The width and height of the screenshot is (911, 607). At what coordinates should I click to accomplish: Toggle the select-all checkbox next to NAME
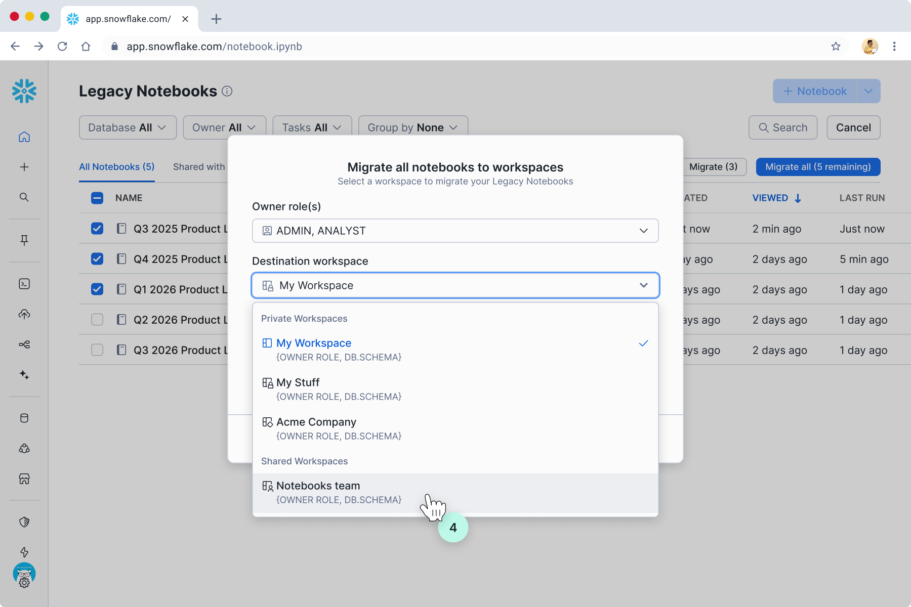(x=97, y=198)
